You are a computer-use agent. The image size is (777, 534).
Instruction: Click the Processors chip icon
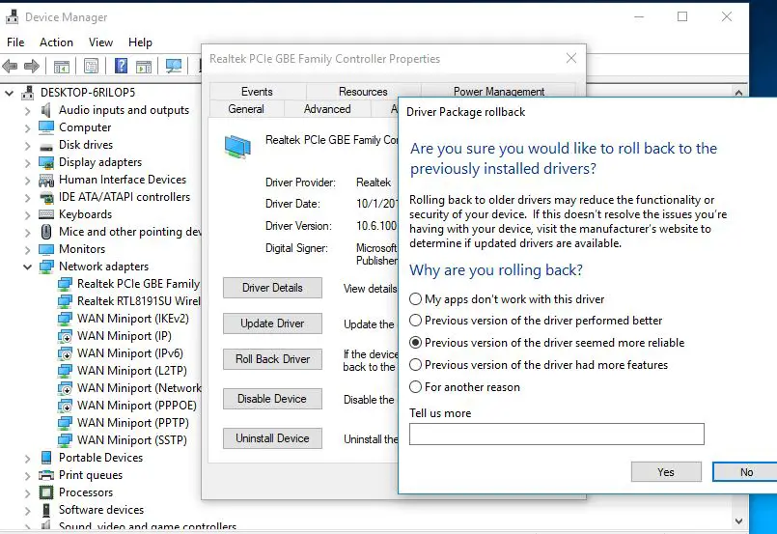(x=46, y=492)
